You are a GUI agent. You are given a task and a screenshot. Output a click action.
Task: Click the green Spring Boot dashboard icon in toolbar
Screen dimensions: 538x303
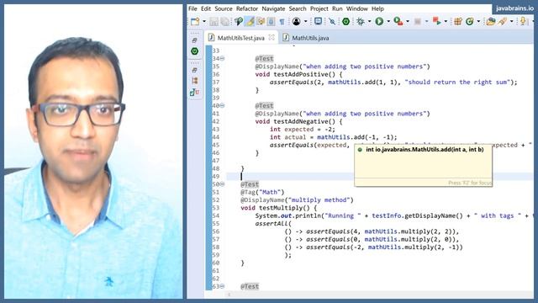(345, 22)
